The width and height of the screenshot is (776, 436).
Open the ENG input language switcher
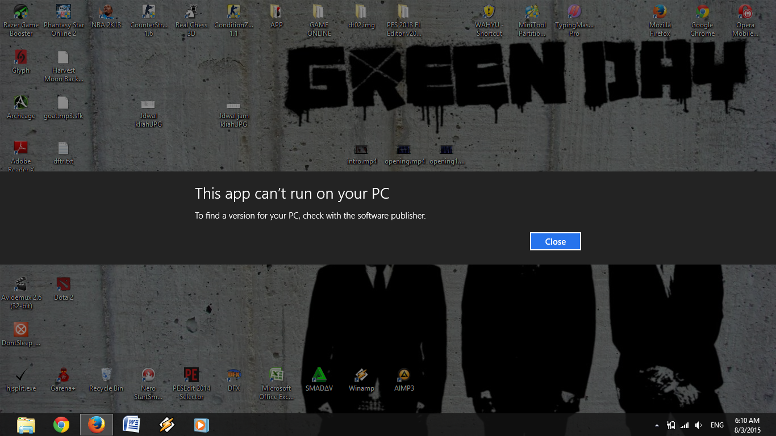coord(717,425)
